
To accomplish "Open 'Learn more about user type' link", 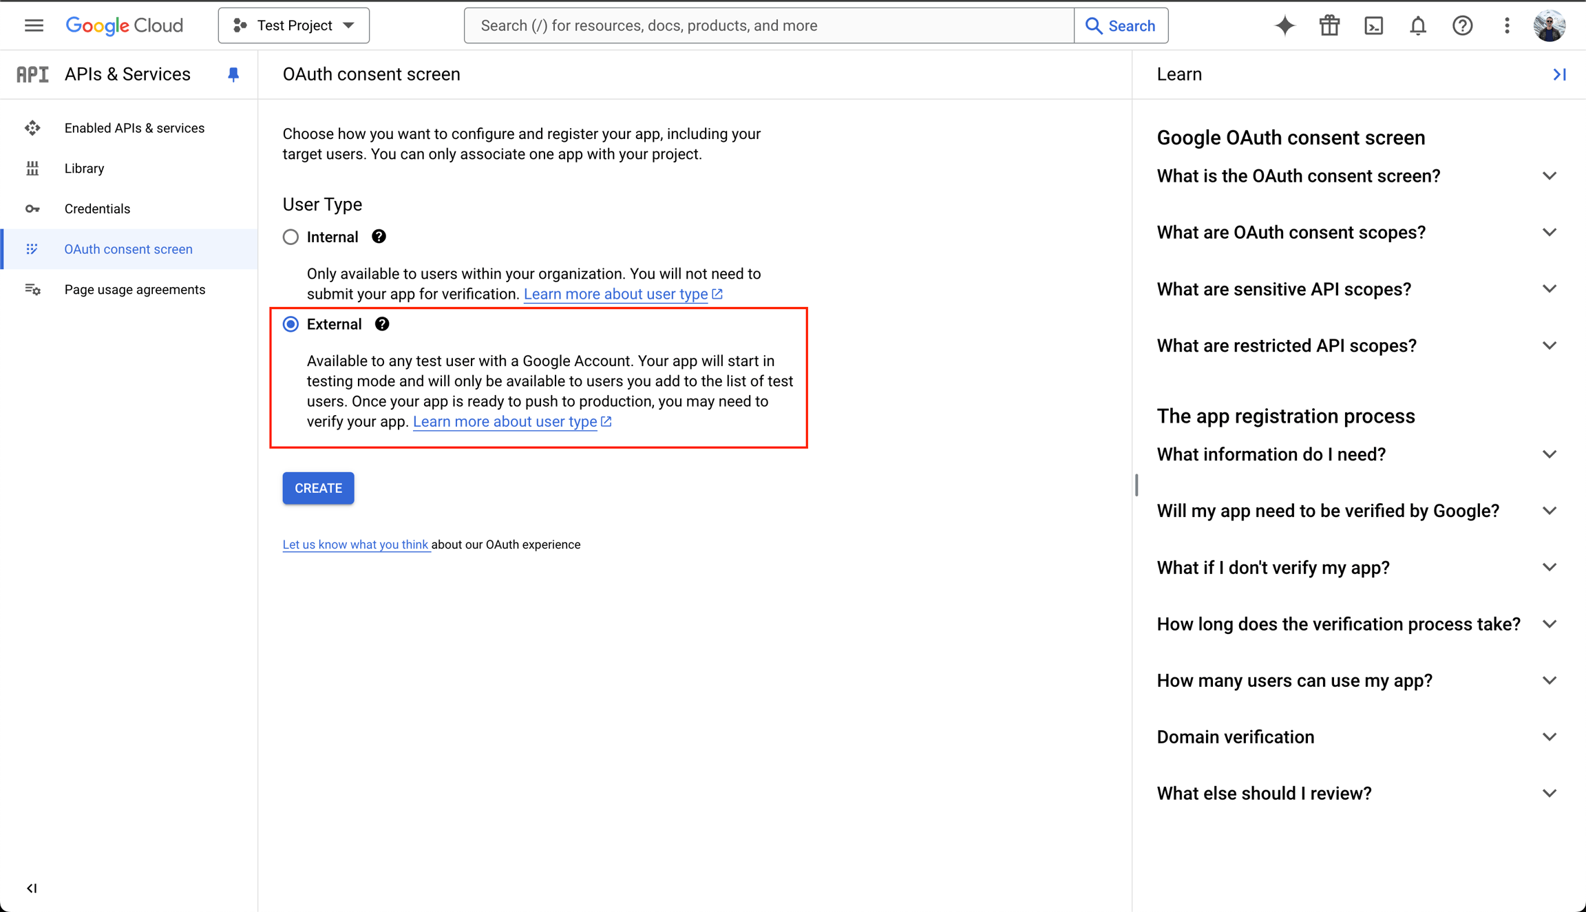I will pyautogui.click(x=505, y=421).
